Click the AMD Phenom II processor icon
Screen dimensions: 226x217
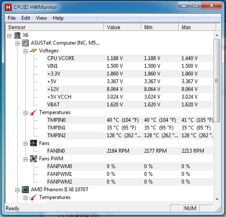[25, 190]
